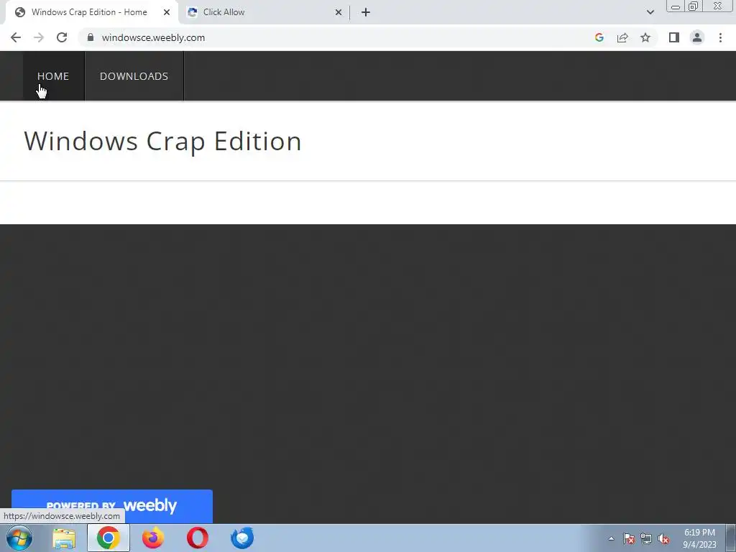Click the Powered by Weebly banner

click(111, 506)
